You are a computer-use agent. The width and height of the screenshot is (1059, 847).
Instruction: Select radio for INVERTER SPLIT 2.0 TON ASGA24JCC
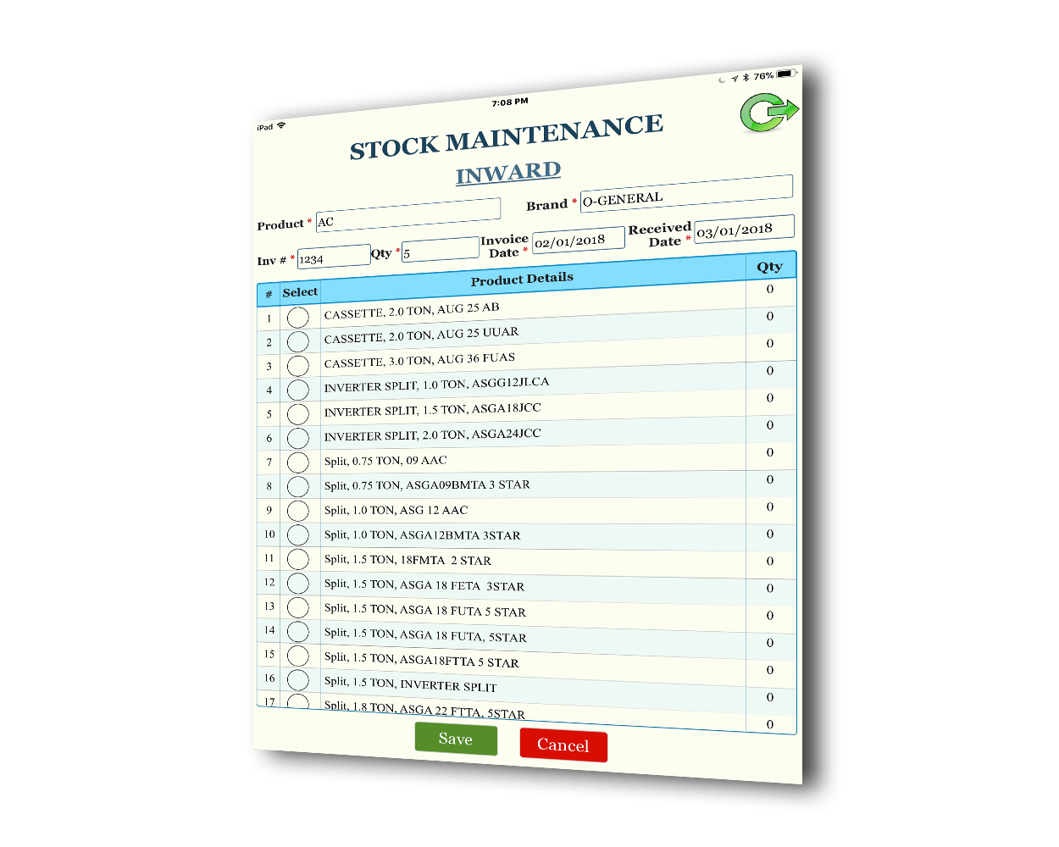(x=297, y=438)
